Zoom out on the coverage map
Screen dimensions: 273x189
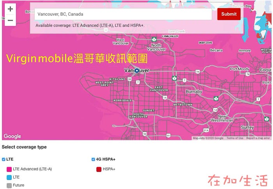(10, 20)
